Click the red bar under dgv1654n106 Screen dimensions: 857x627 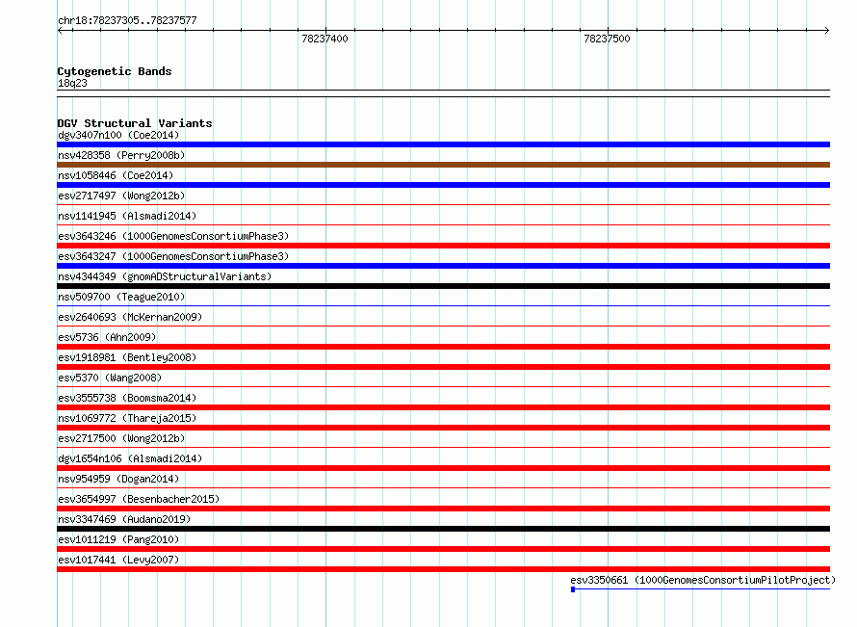[443, 468]
